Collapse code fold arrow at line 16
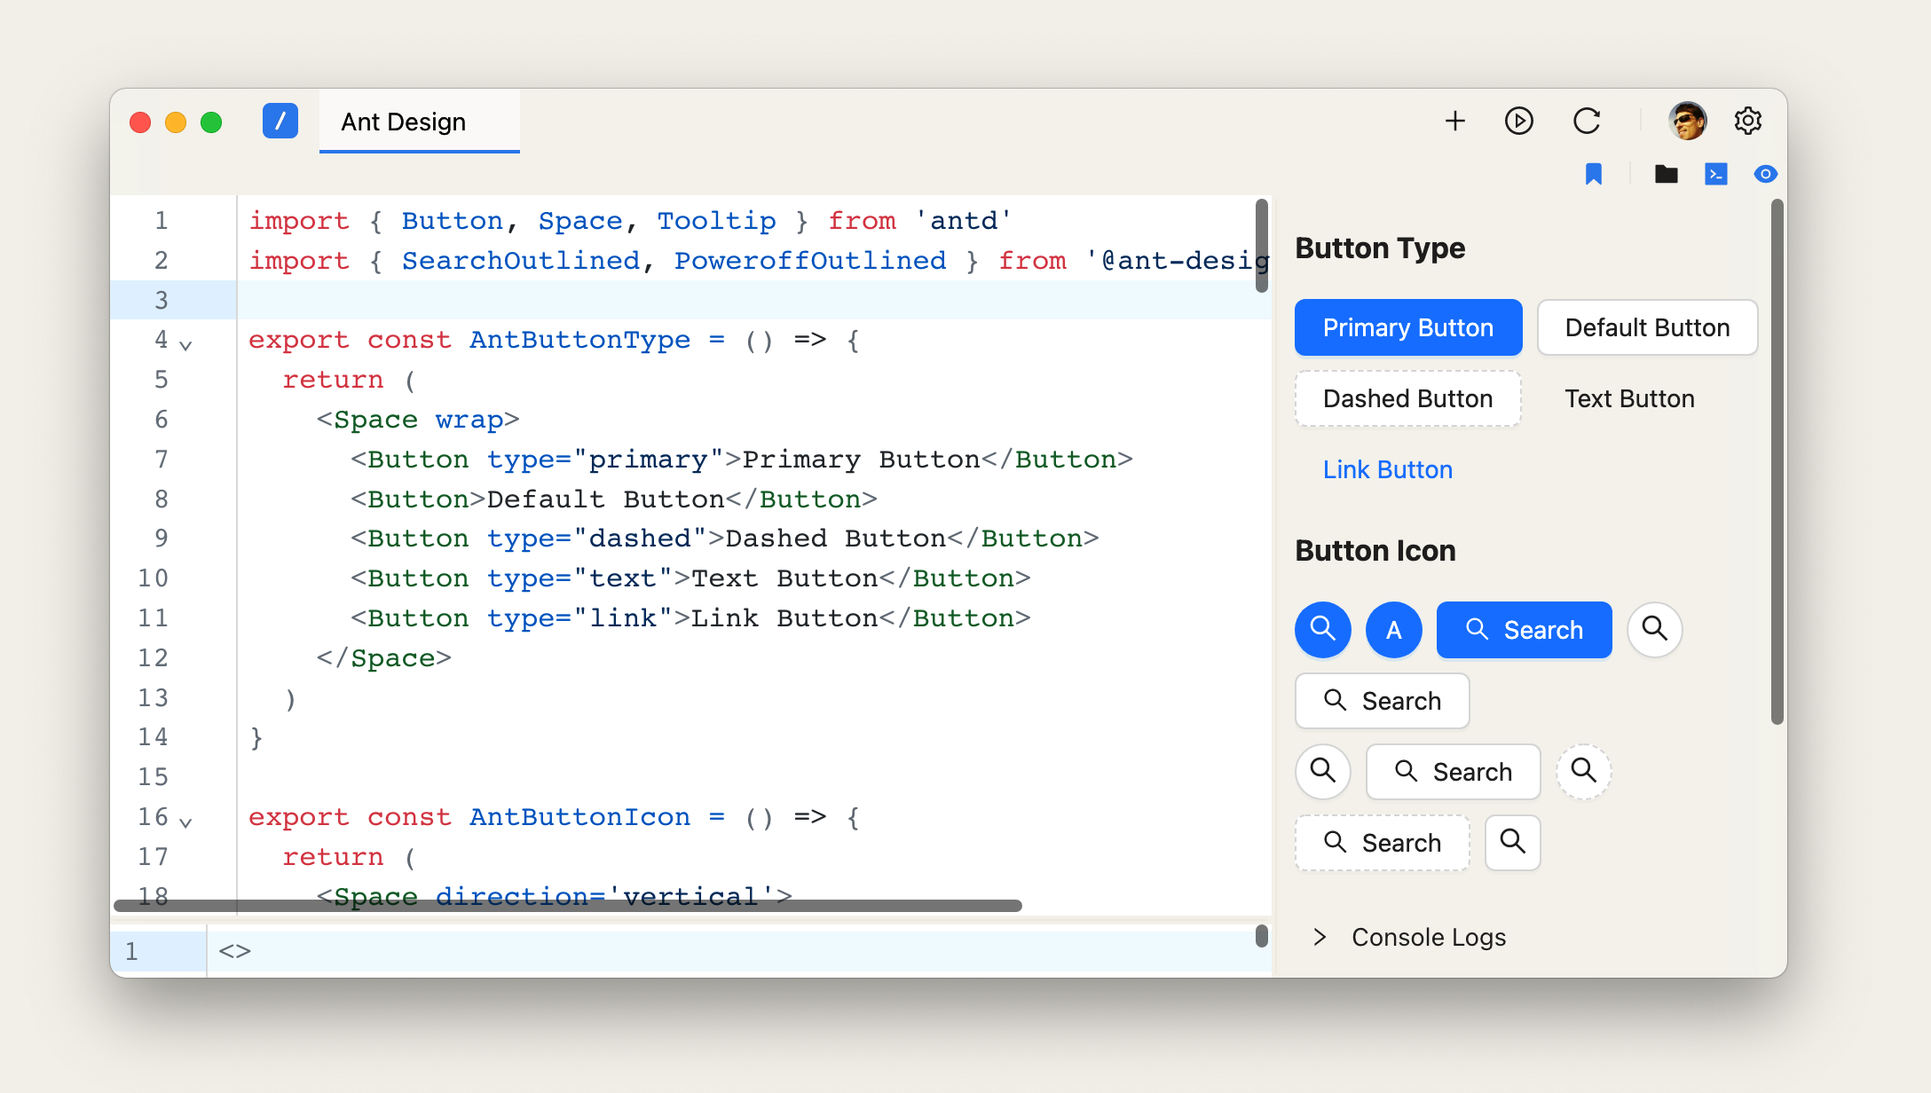 [x=185, y=822]
